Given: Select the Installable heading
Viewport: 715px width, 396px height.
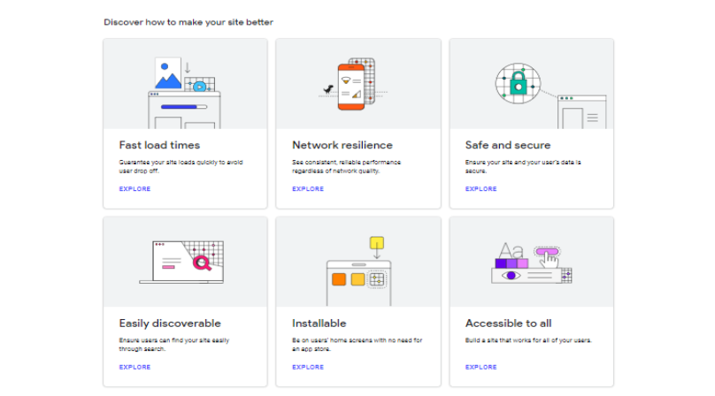Looking at the screenshot, I should pos(319,324).
